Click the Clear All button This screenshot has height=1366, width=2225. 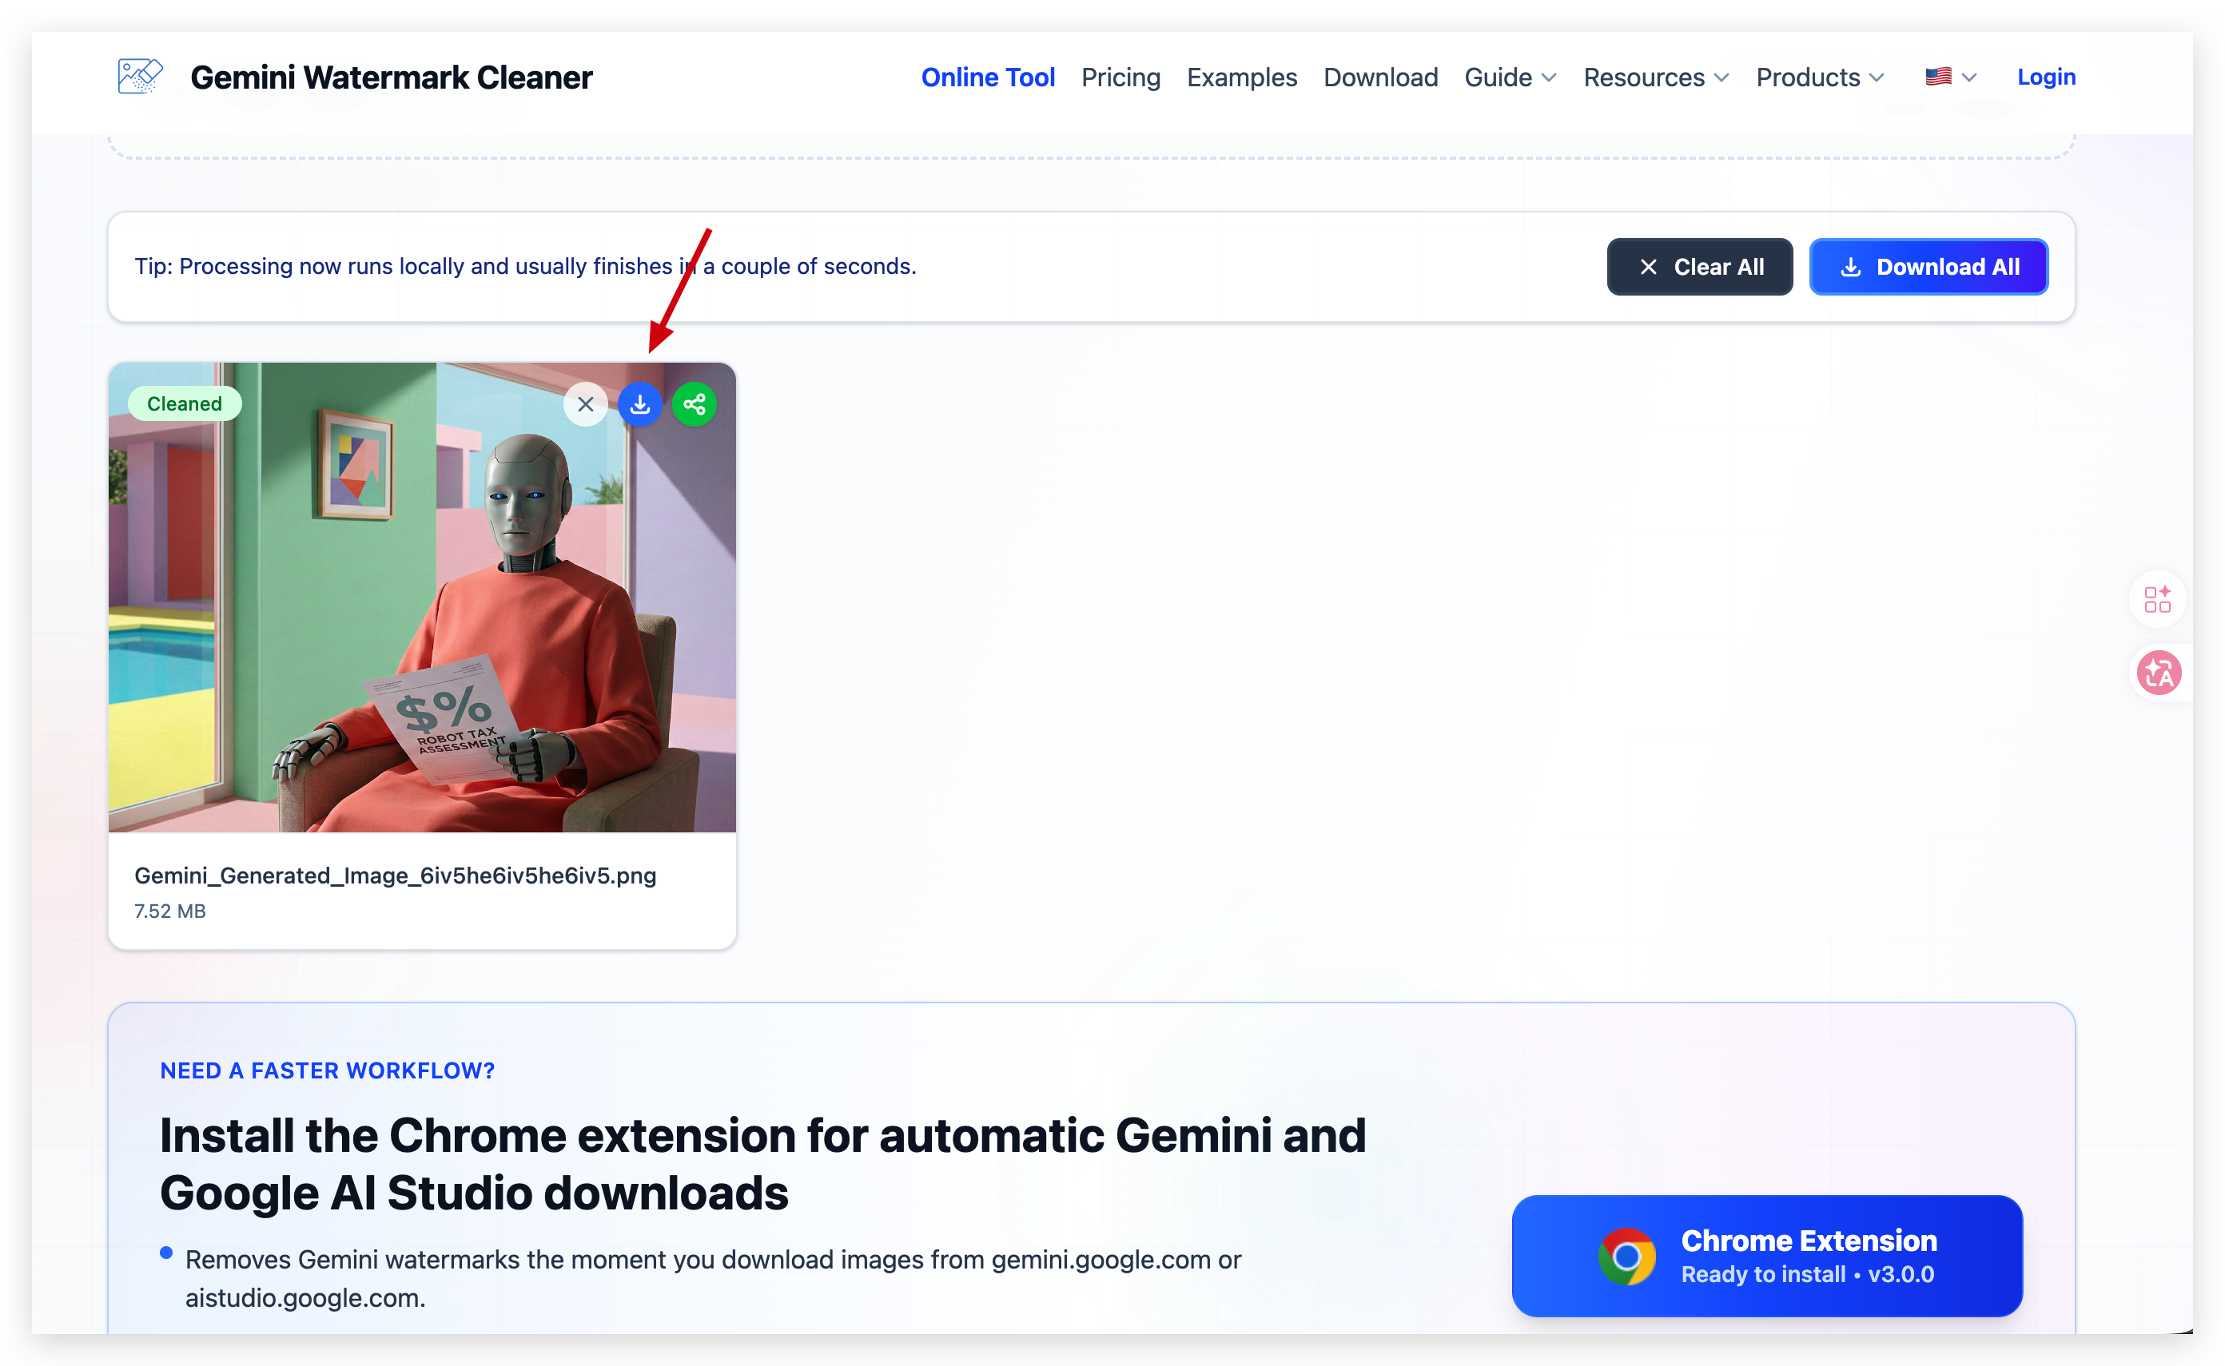[1699, 267]
